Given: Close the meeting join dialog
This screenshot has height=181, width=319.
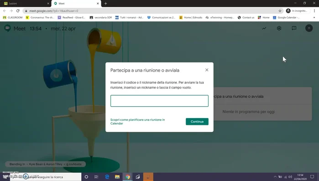Looking at the screenshot, I should click(207, 70).
